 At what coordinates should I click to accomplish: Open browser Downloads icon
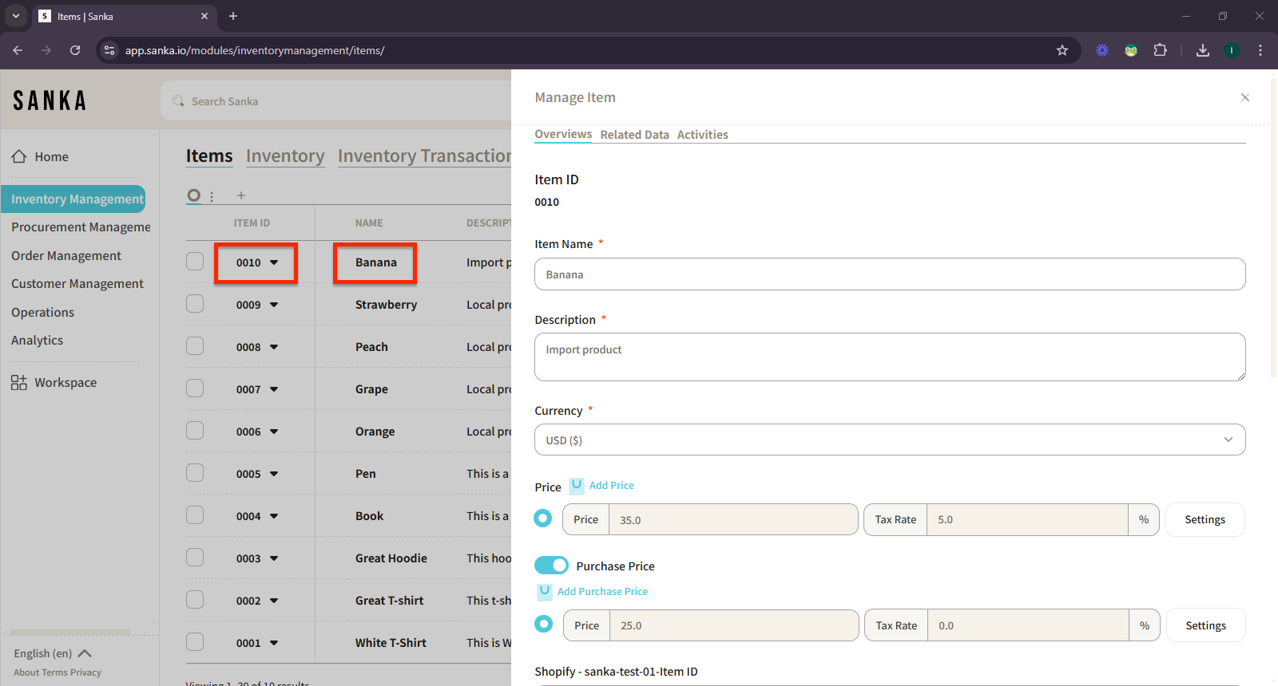(1202, 50)
